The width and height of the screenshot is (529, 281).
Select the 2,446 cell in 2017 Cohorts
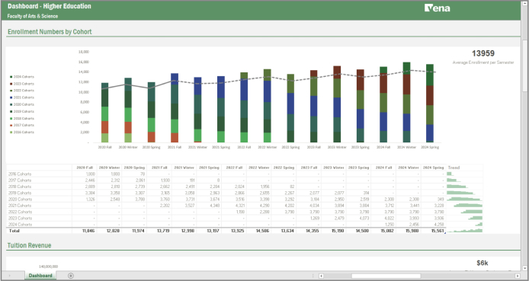85,180
